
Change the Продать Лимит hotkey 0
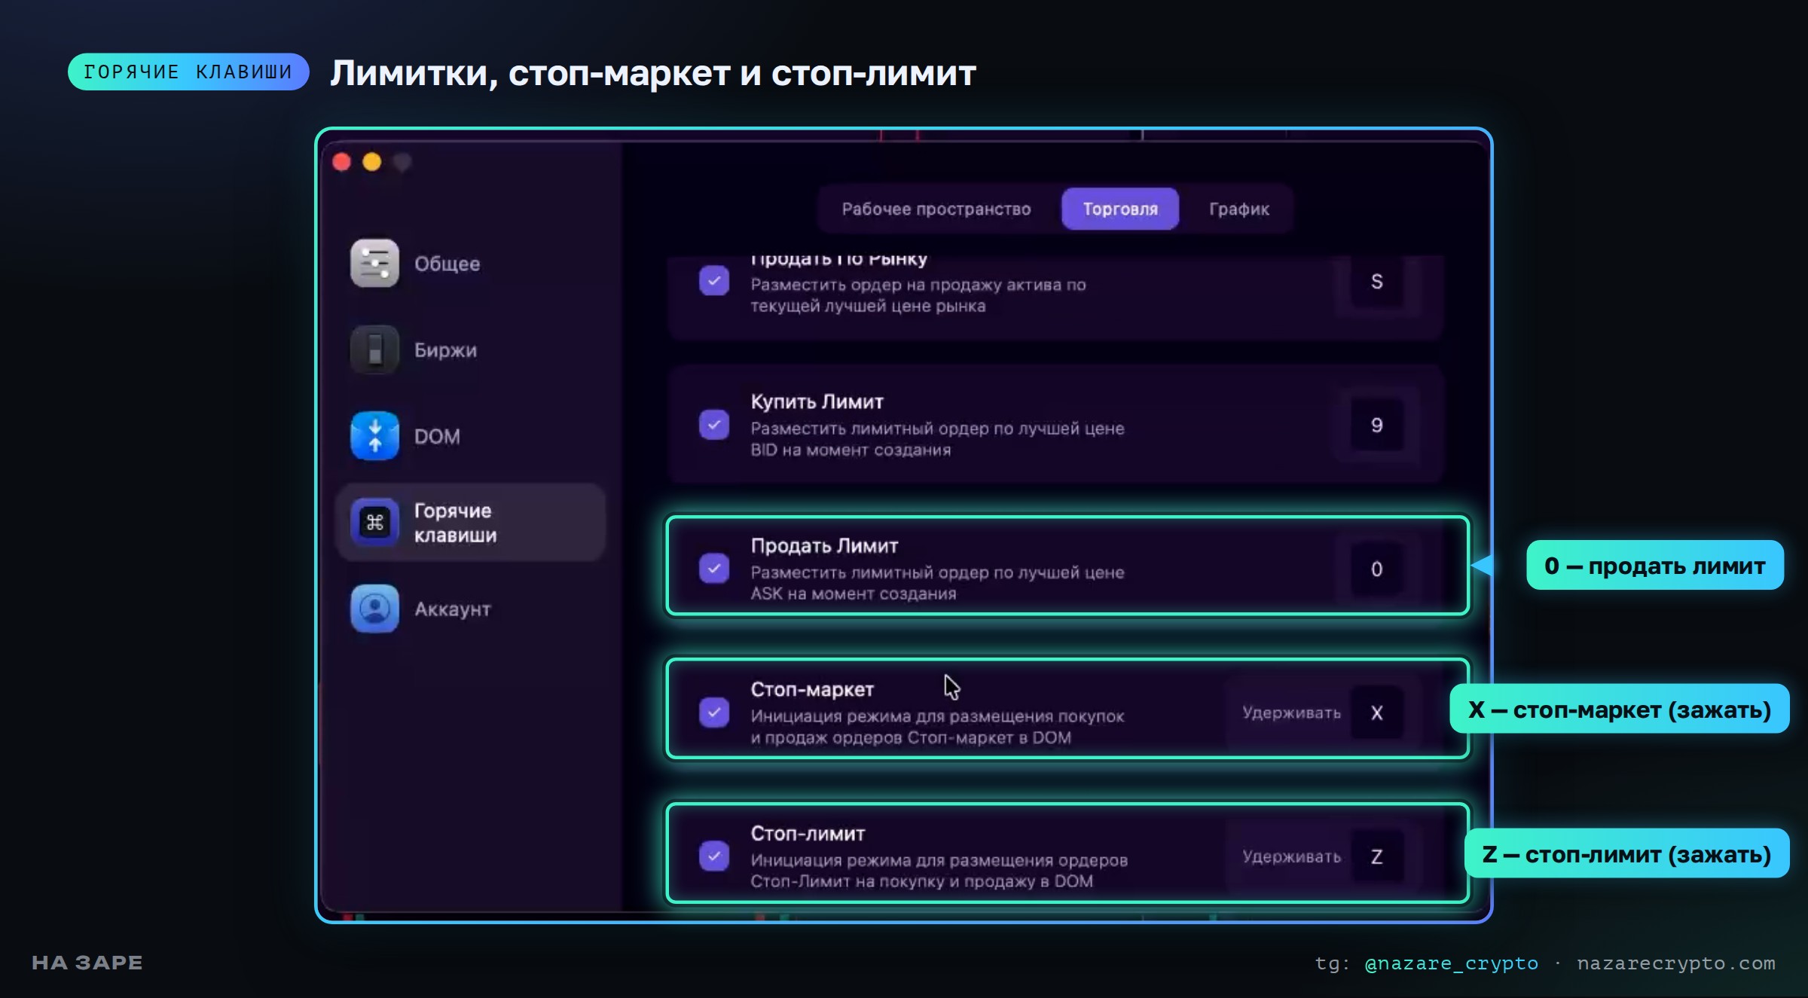(1377, 569)
